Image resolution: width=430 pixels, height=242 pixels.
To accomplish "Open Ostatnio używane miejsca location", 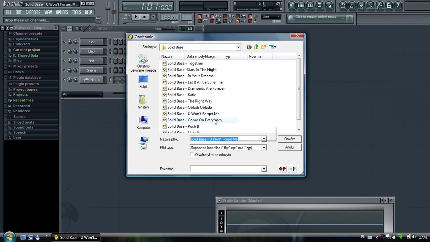I will coord(143,63).
